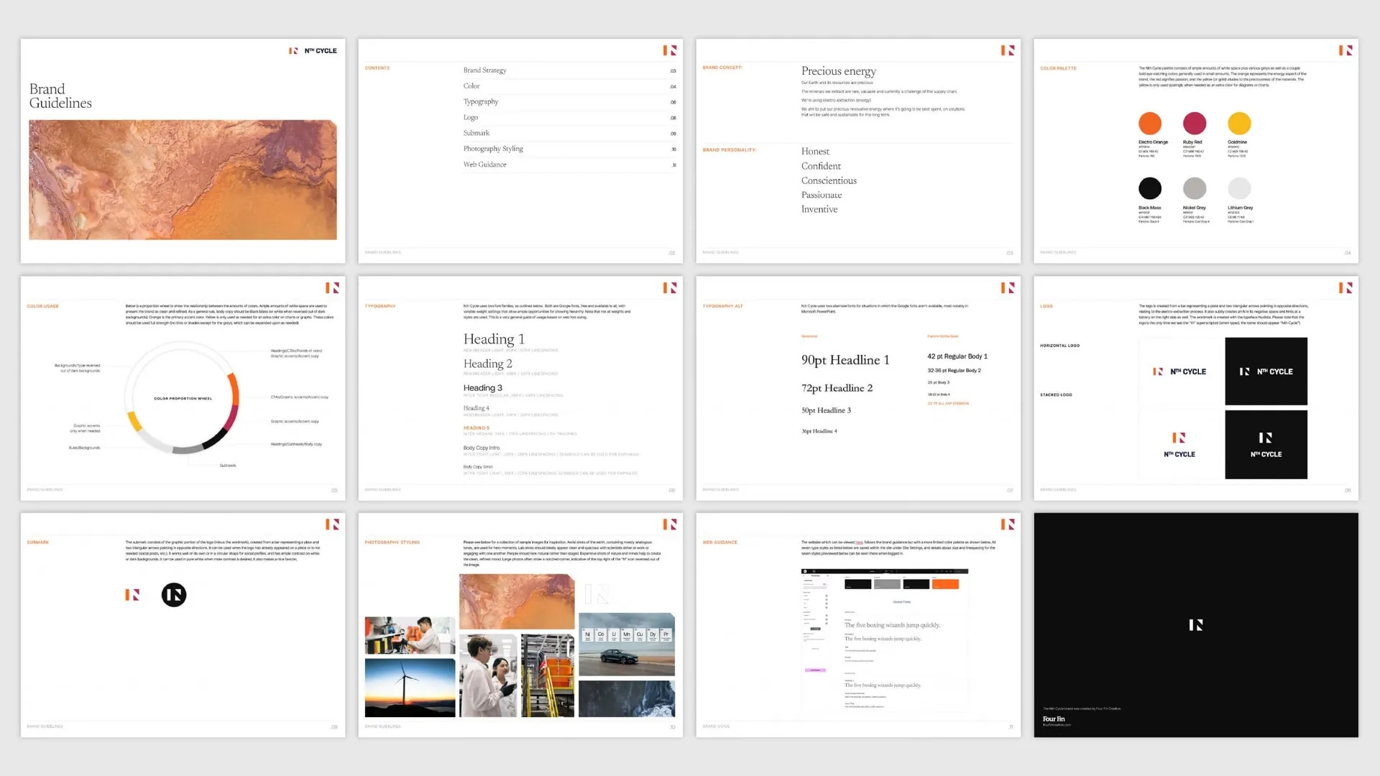Click the word Confident
The image size is (1380, 776).
click(x=821, y=166)
